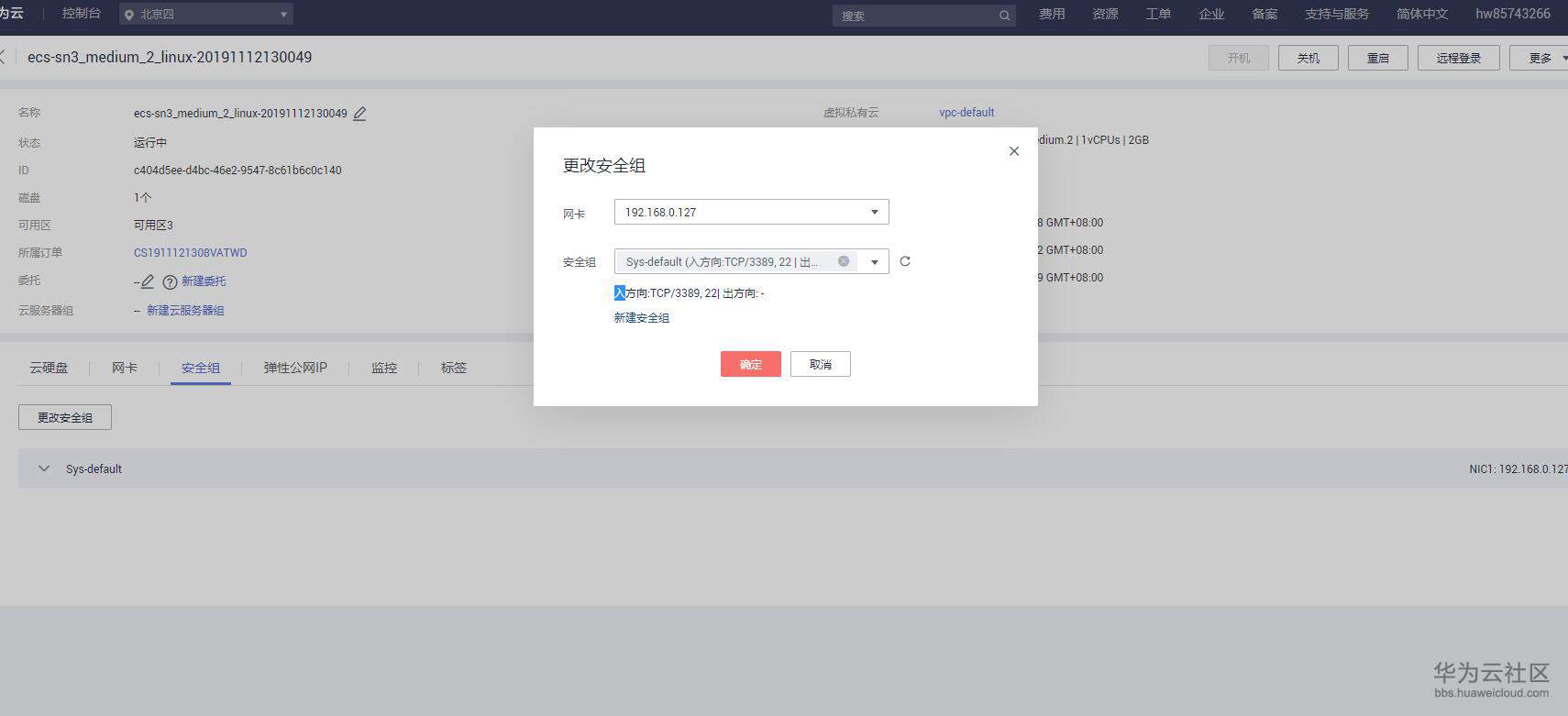Image resolution: width=1568 pixels, height=716 pixels.
Task: Open the 企业 menu
Action: click(x=1211, y=14)
